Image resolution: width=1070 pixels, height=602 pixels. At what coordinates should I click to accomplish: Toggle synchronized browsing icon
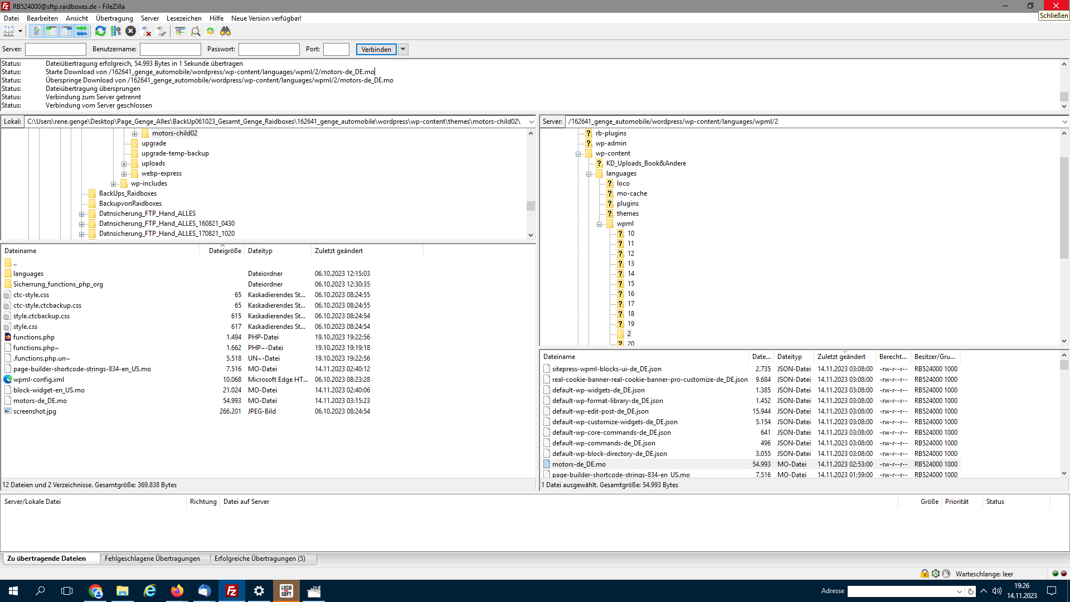pyautogui.click(x=210, y=31)
